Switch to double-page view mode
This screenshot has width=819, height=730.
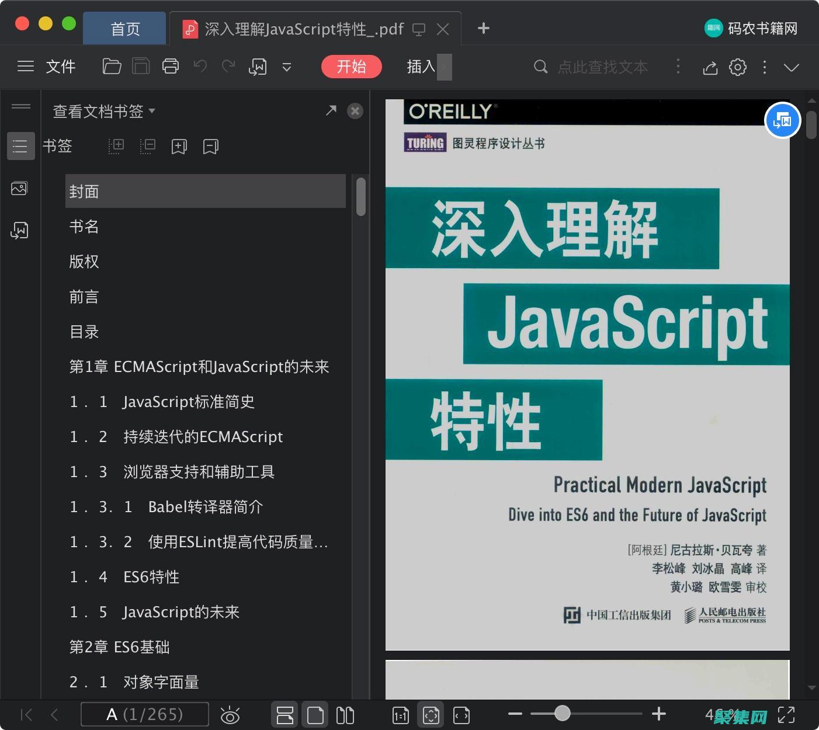pyautogui.click(x=345, y=714)
